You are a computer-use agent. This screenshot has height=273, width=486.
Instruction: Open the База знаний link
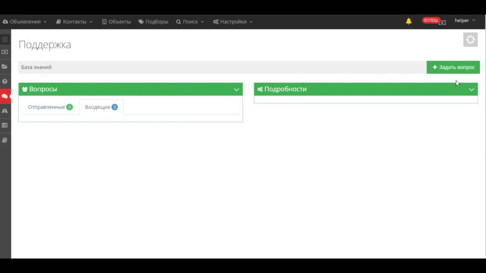(36, 67)
